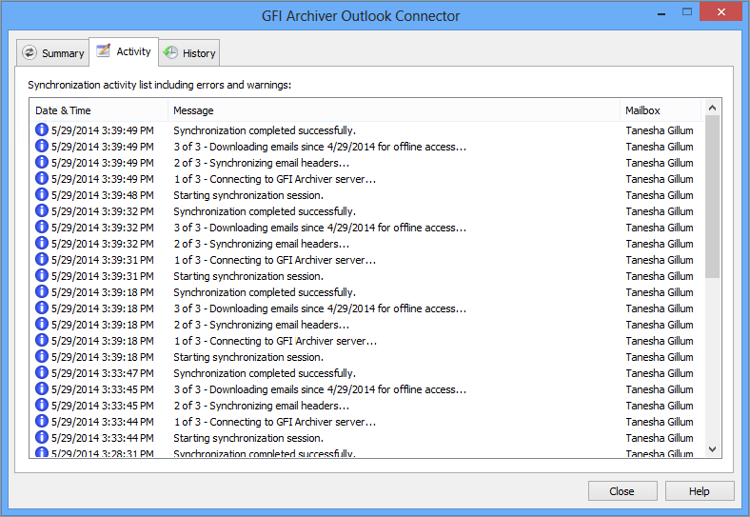This screenshot has width=750, height=517.
Task: Click timestamp 5/29/2014 3:33:47 PM
Action: (103, 373)
